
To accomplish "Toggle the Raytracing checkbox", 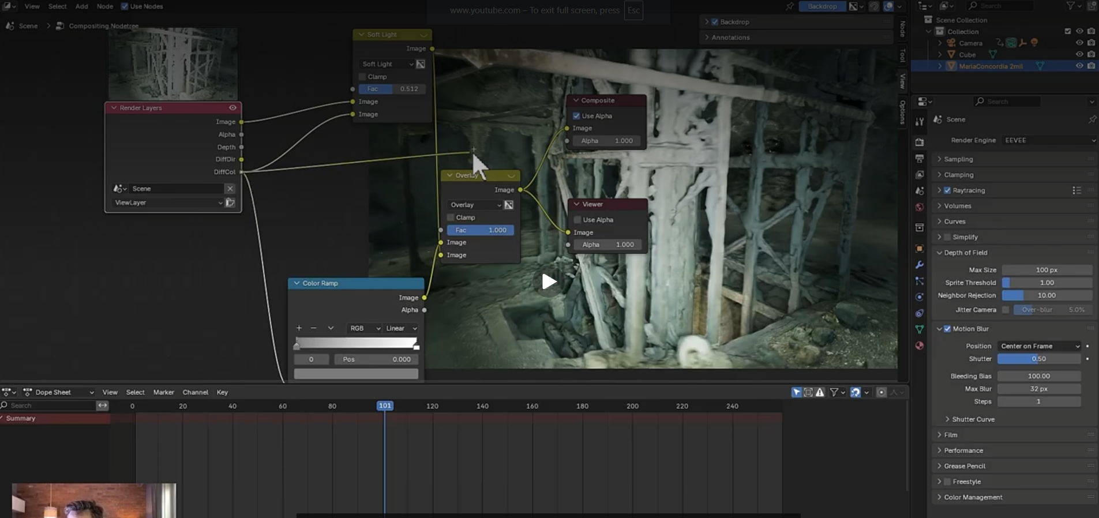I will pyautogui.click(x=947, y=190).
